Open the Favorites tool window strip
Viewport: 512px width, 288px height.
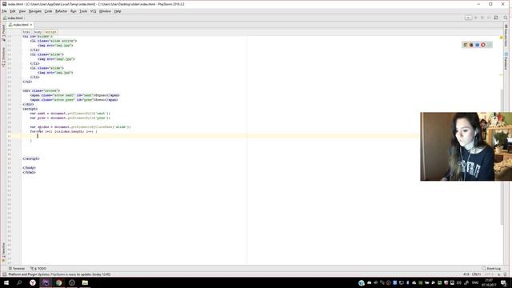[x=3, y=252]
